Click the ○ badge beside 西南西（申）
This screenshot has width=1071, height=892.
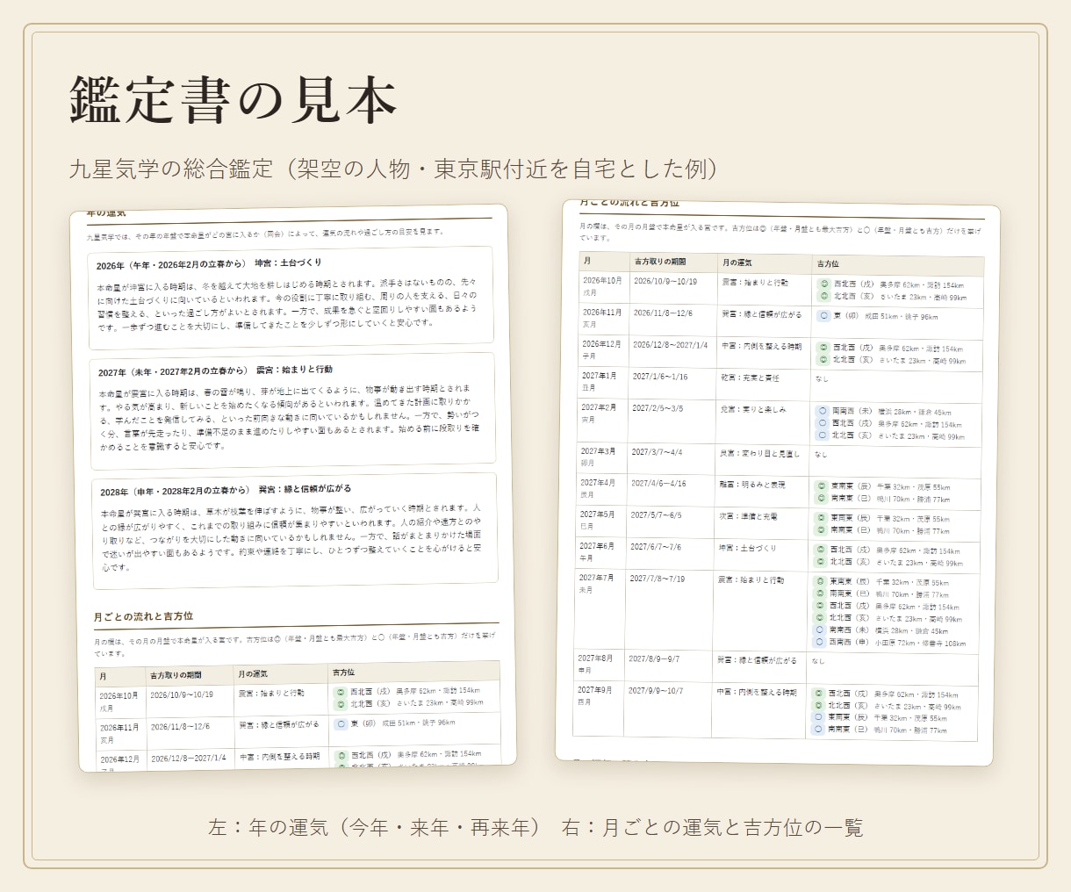[x=820, y=643]
